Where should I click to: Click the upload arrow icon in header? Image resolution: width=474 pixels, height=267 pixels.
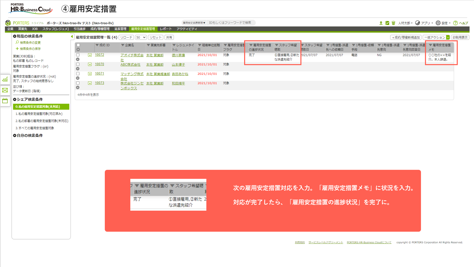point(381,23)
